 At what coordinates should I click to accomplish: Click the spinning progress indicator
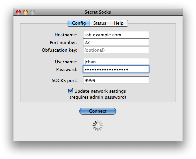point(98,126)
